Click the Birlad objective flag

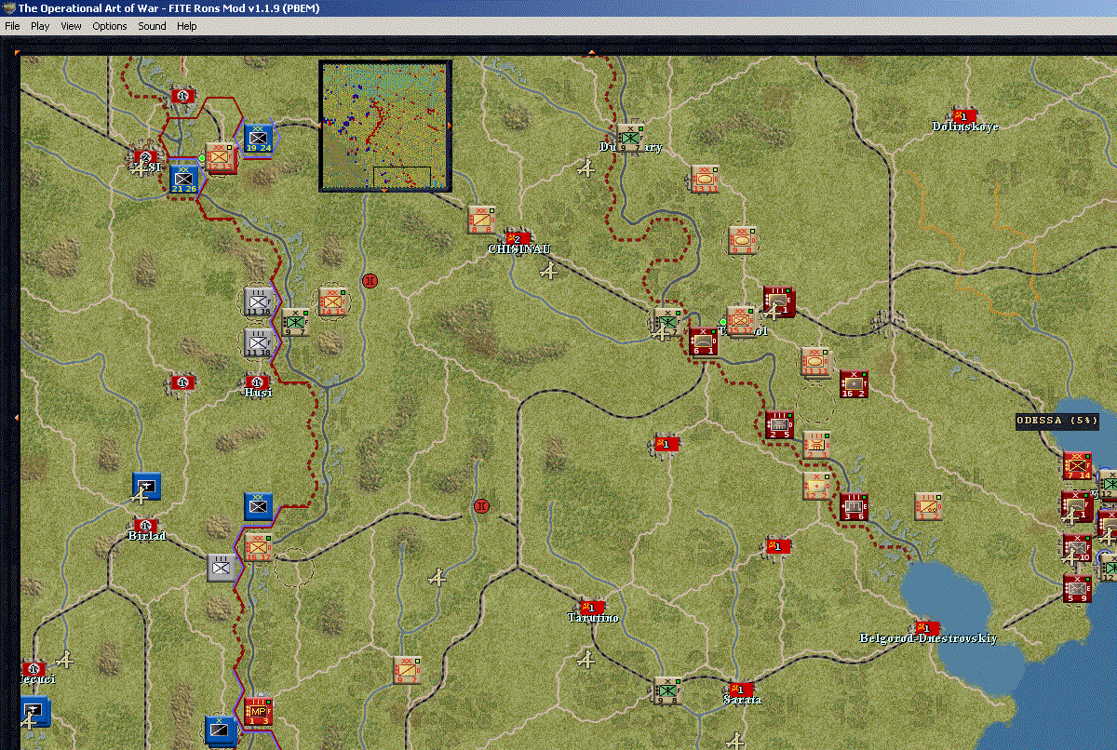pos(144,526)
